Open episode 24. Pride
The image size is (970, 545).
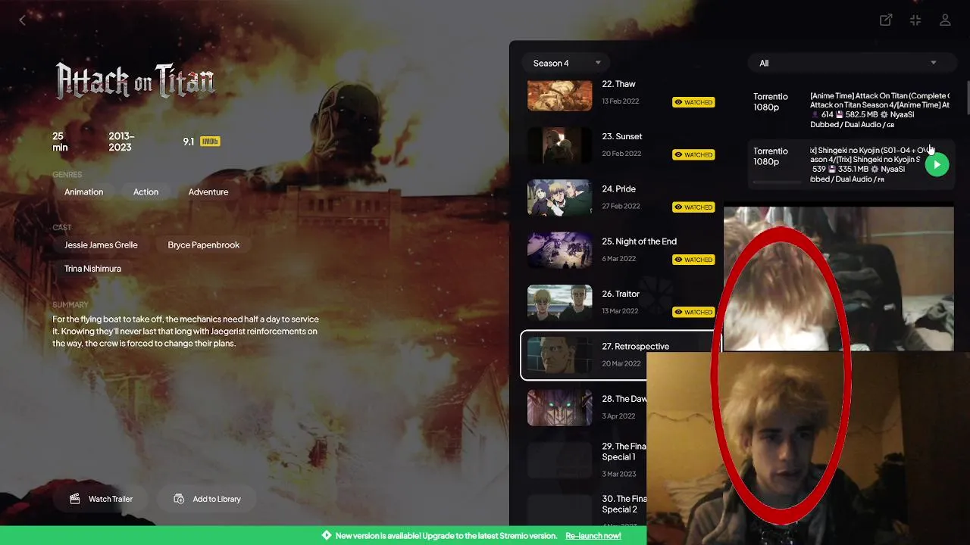[620, 198]
